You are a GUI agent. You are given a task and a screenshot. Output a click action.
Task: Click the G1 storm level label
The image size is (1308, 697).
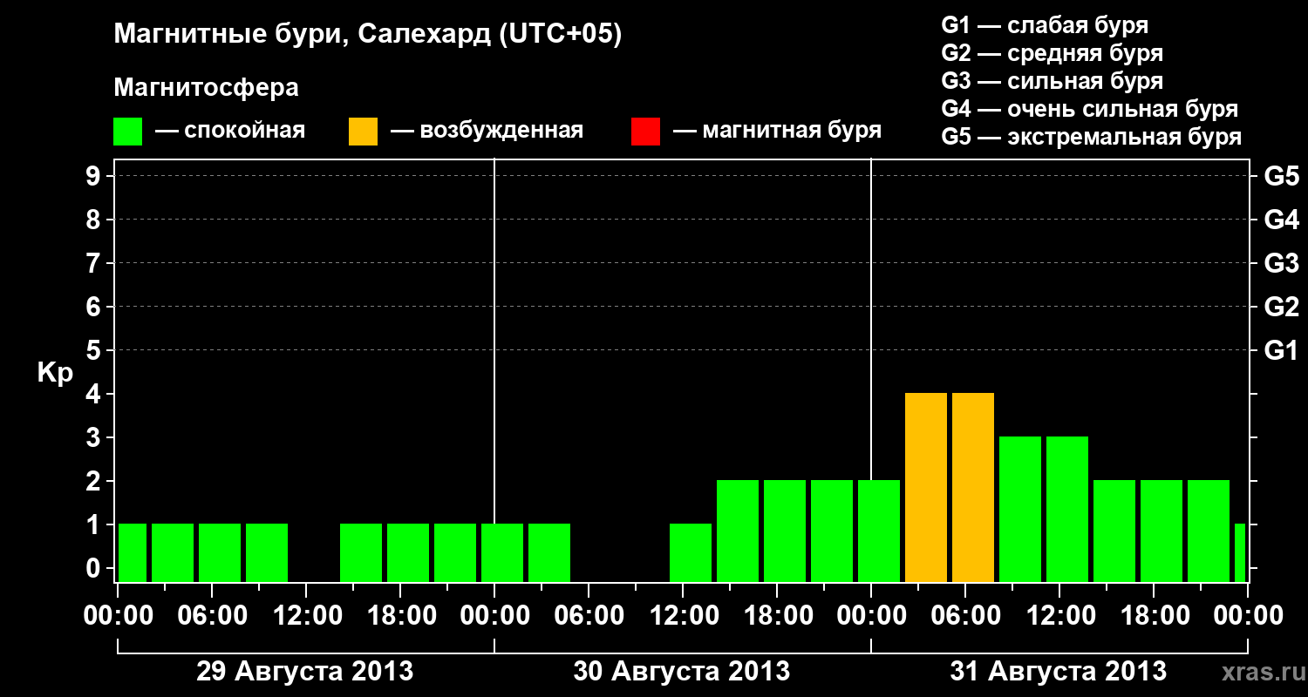[1281, 351]
